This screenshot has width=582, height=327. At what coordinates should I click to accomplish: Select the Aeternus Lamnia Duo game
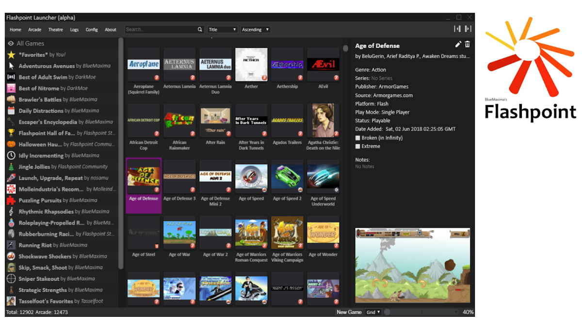pos(215,71)
